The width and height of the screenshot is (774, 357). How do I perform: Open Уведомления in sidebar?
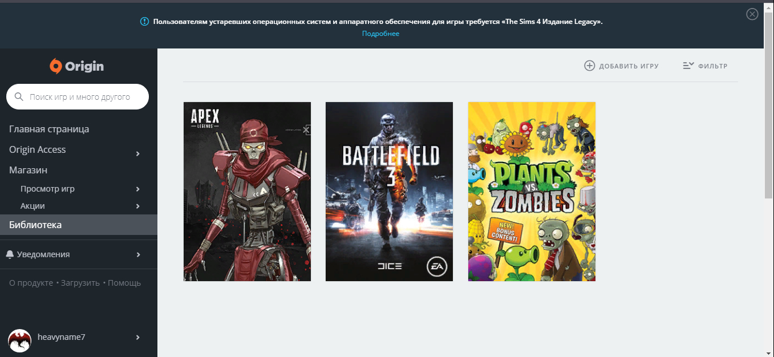pos(43,254)
